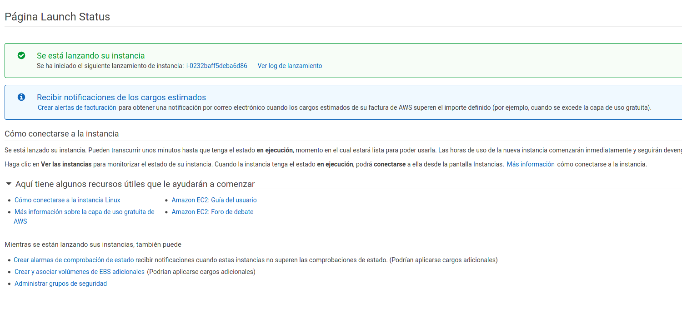Click the disclosure triangle beside recursos útiles
682x313 pixels.
point(8,183)
